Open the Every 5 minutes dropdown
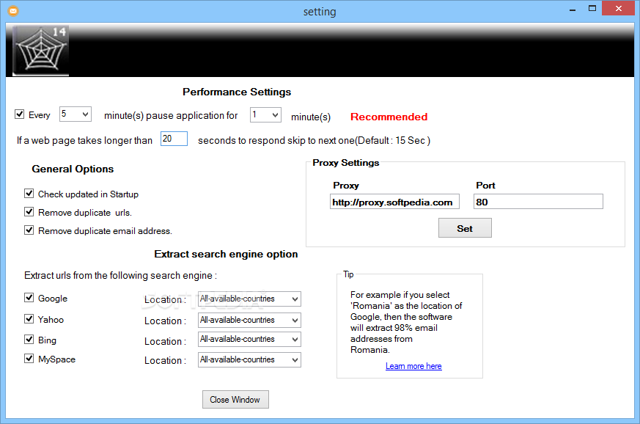The image size is (640, 424). click(x=76, y=114)
